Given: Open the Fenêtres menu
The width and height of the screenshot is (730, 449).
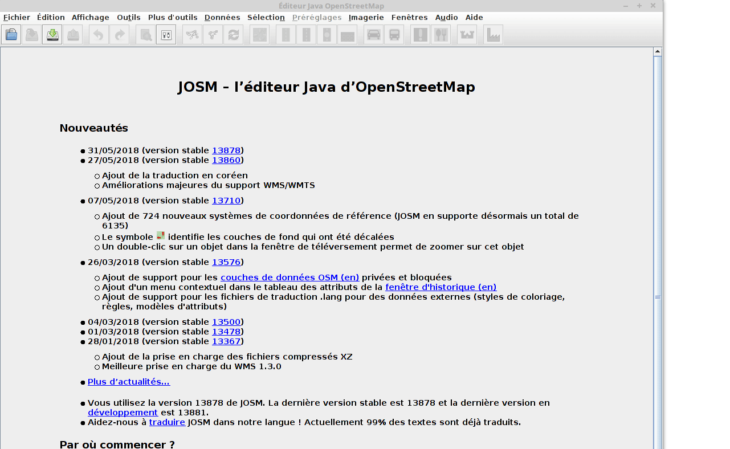Looking at the screenshot, I should click(x=410, y=17).
